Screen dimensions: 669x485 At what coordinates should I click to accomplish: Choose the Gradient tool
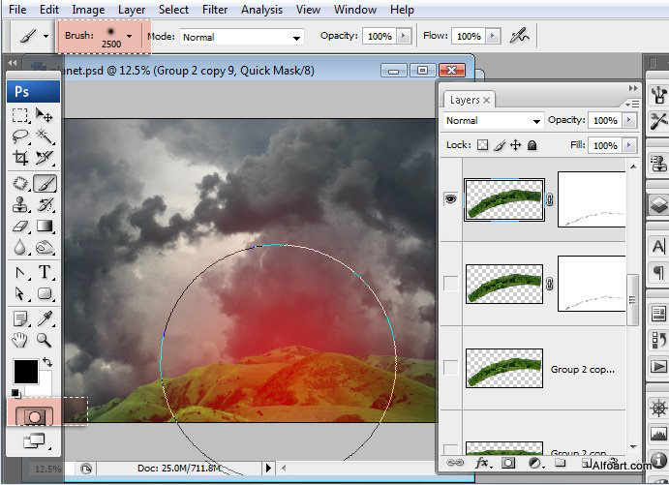(45, 227)
